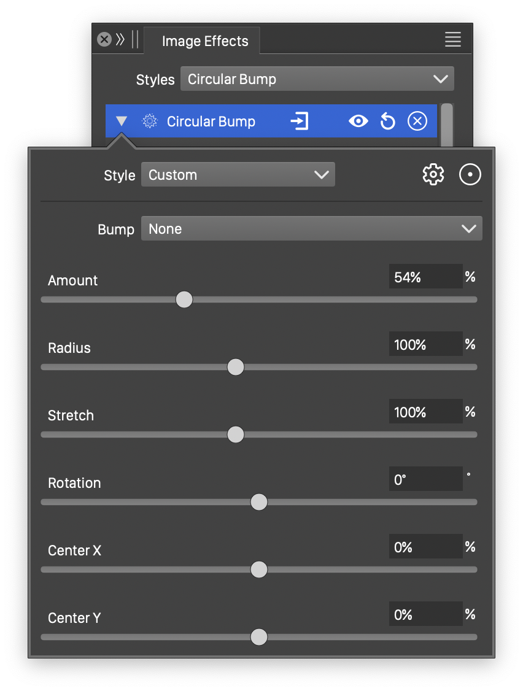
Task: Expand the Bump dropdown
Action: 311,229
